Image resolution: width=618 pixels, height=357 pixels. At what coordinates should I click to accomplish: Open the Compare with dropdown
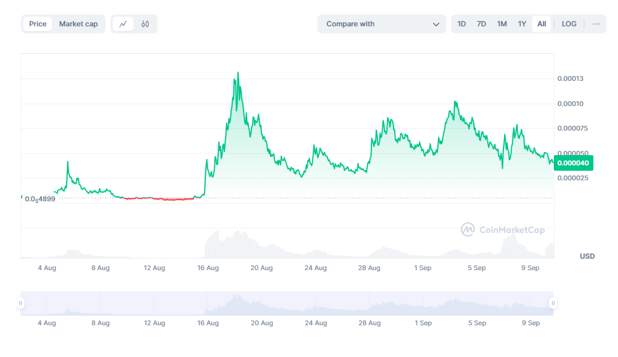(x=382, y=23)
